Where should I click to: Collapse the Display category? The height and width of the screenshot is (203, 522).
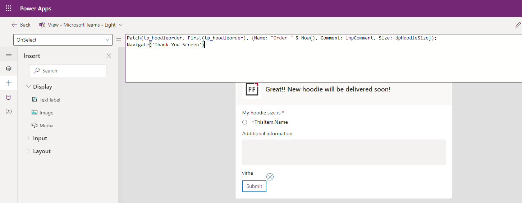[x=28, y=87]
